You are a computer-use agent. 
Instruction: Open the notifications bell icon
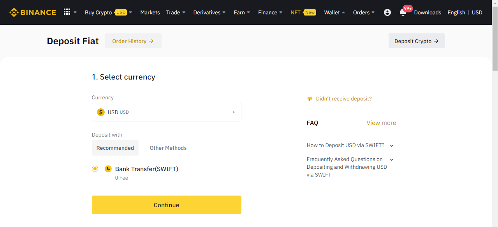pyautogui.click(x=403, y=12)
